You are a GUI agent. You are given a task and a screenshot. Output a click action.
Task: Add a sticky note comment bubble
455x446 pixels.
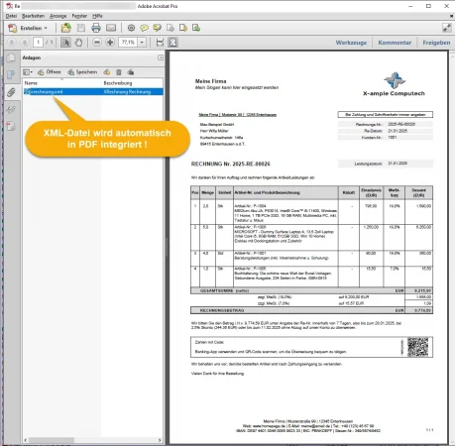point(144,28)
